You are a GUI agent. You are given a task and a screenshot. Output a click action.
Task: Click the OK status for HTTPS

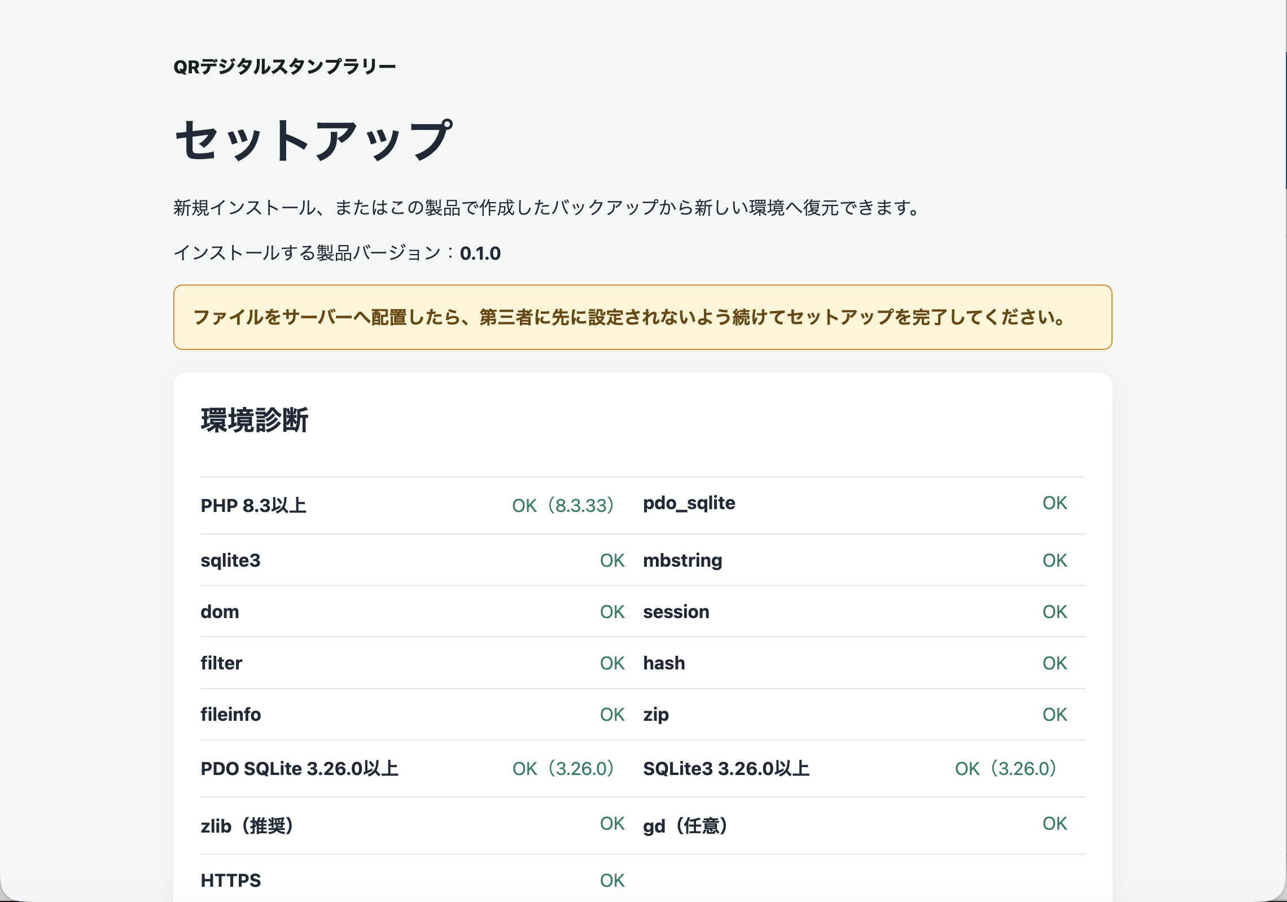(x=612, y=881)
